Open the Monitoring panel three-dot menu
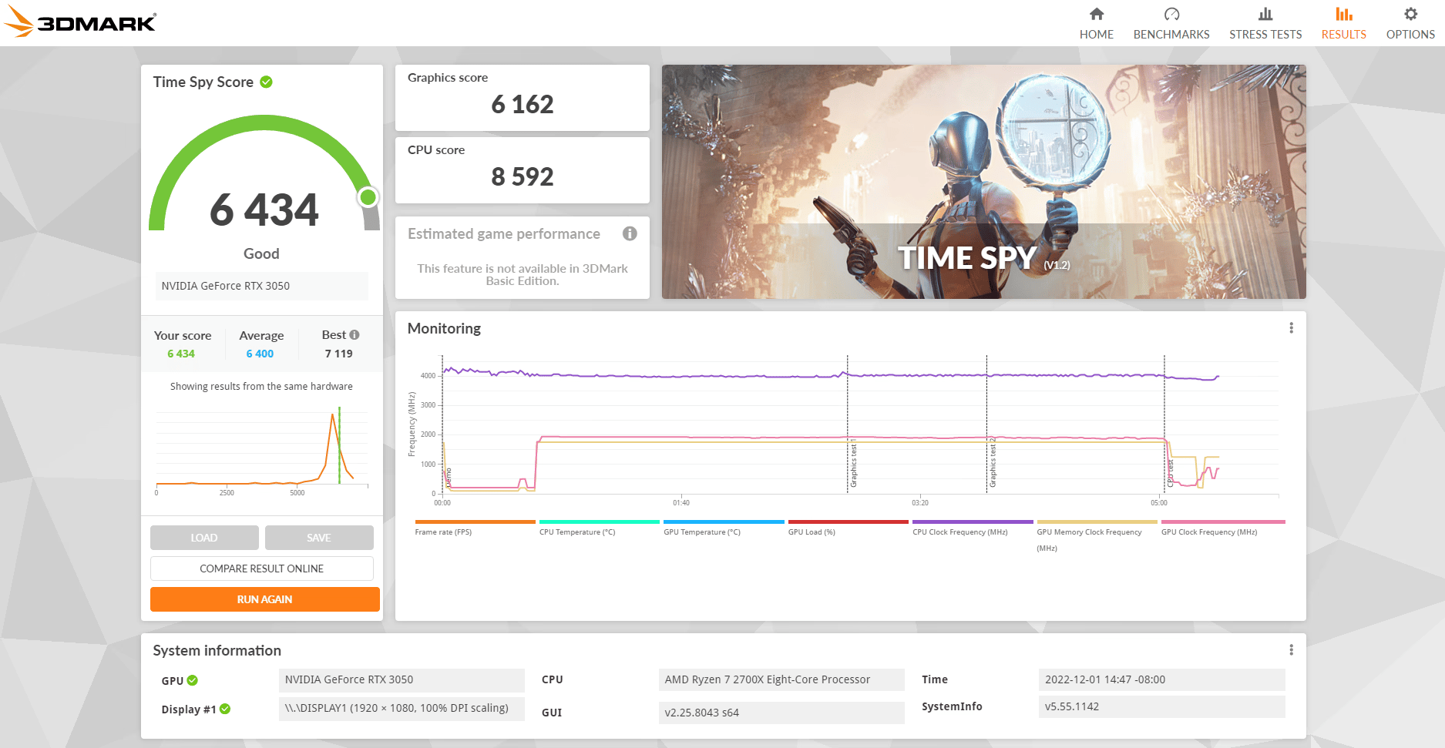Image resolution: width=1445 pixels, height=748 pixels. 1291,327
